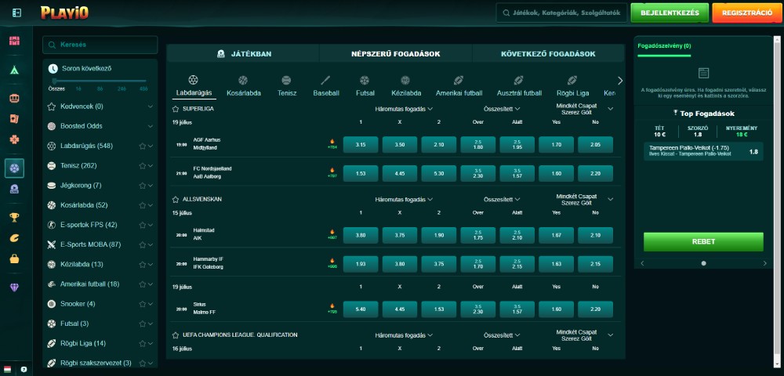Click the diamond icon in left sidebar
This screenshot has height=376, width=784.
pyautogui.click(x=14, y=287)
